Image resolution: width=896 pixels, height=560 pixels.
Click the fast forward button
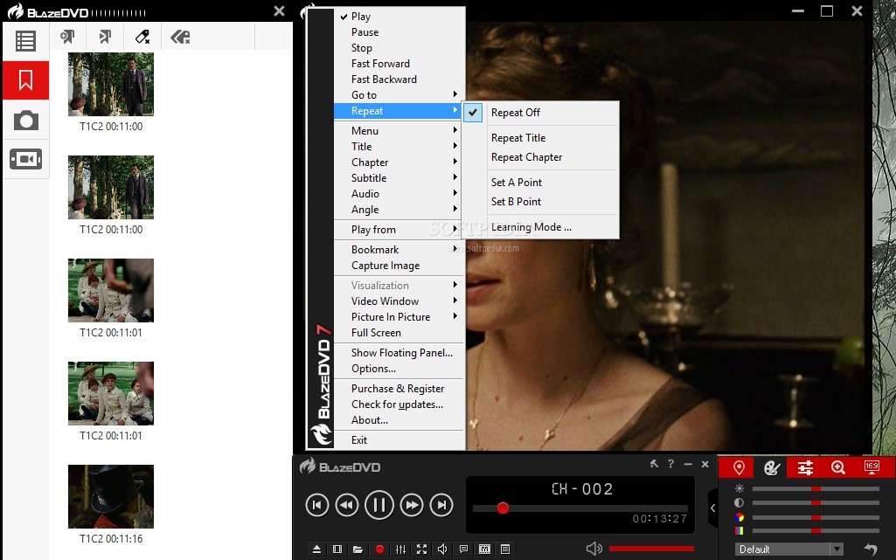(x=412, y=505)
